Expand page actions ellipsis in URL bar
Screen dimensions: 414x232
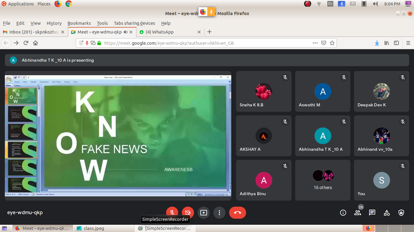click(x=315, y=43)
